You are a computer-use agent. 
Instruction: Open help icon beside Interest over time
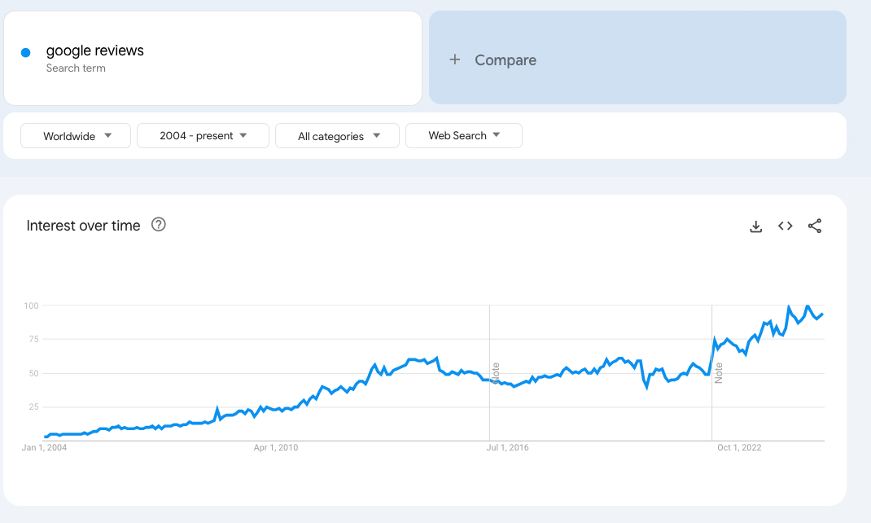(159, 225)
